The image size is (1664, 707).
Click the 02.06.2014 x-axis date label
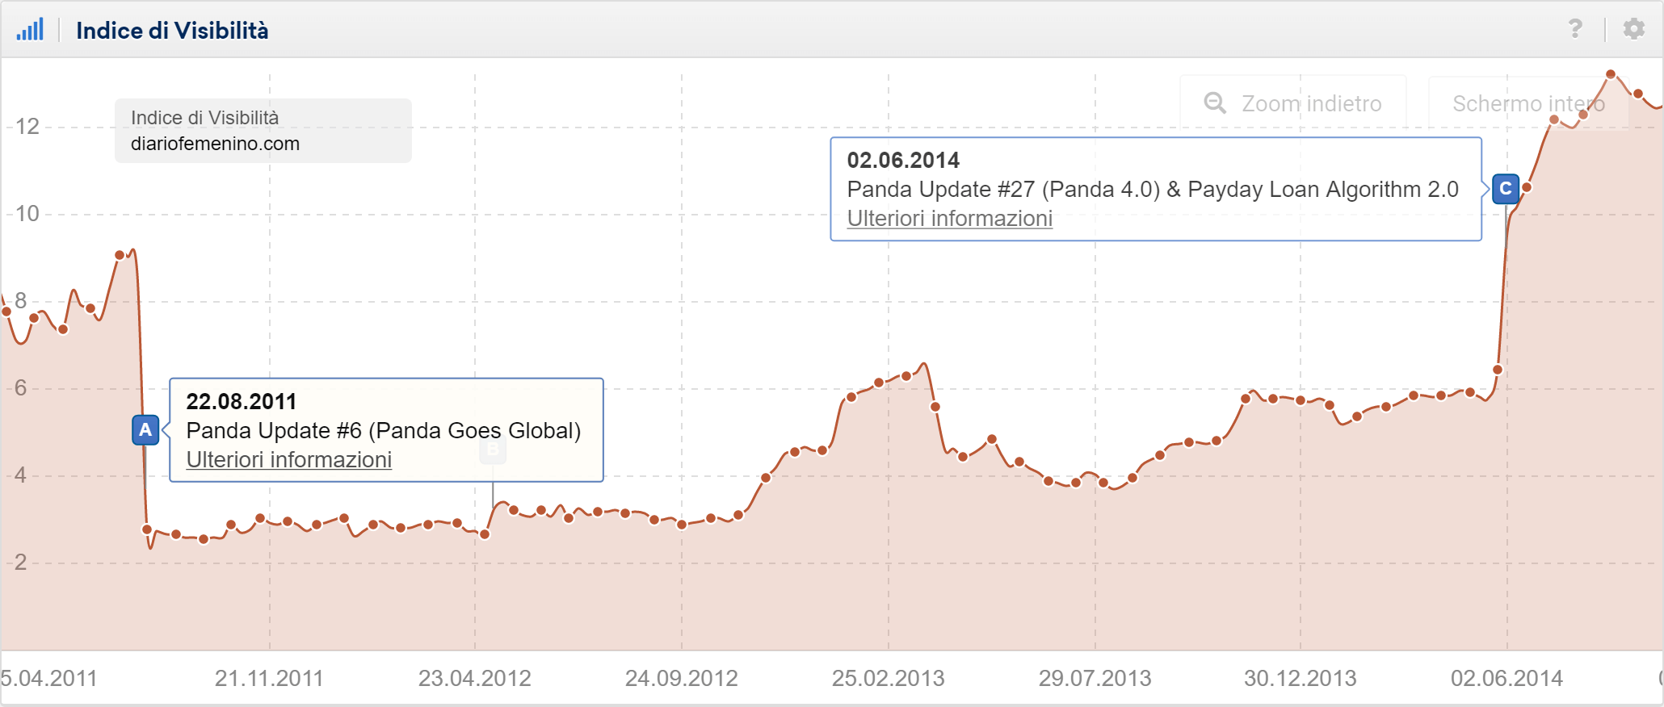1507,678
